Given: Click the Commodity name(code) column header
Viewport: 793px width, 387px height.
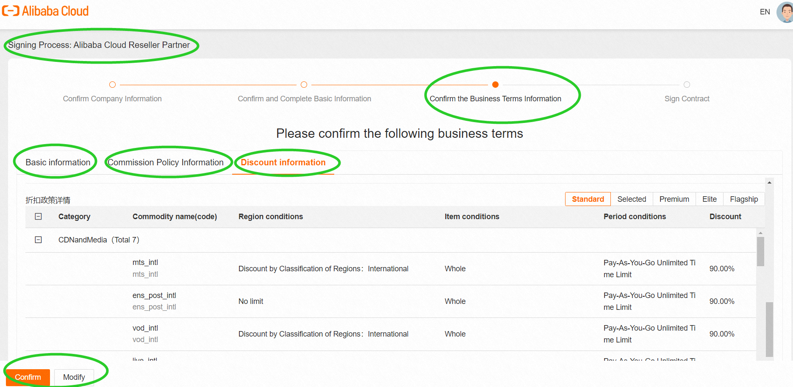Looking at the screenshot, I should pos(175,217).
